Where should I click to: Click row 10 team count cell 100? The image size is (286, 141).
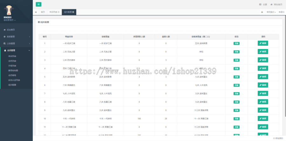[x=139, y=119]
